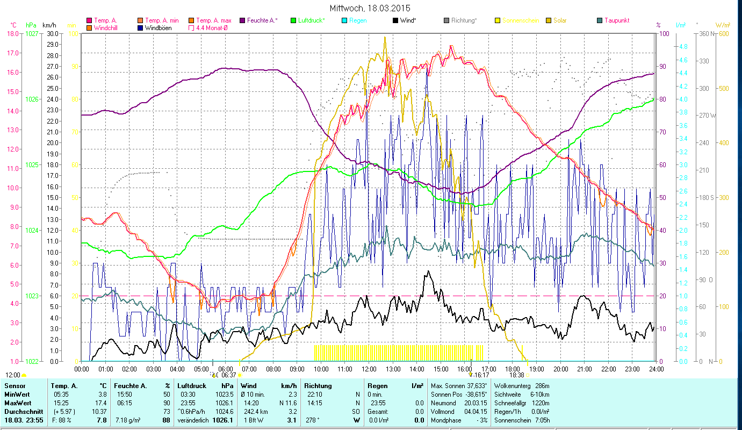The image size is (742, 430).
Task: Click the 'Sensor' table header
Action: point(15,386)
